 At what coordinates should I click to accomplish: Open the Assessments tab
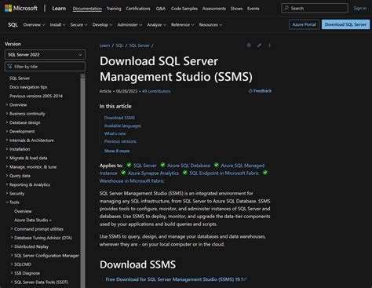[214, 9]
